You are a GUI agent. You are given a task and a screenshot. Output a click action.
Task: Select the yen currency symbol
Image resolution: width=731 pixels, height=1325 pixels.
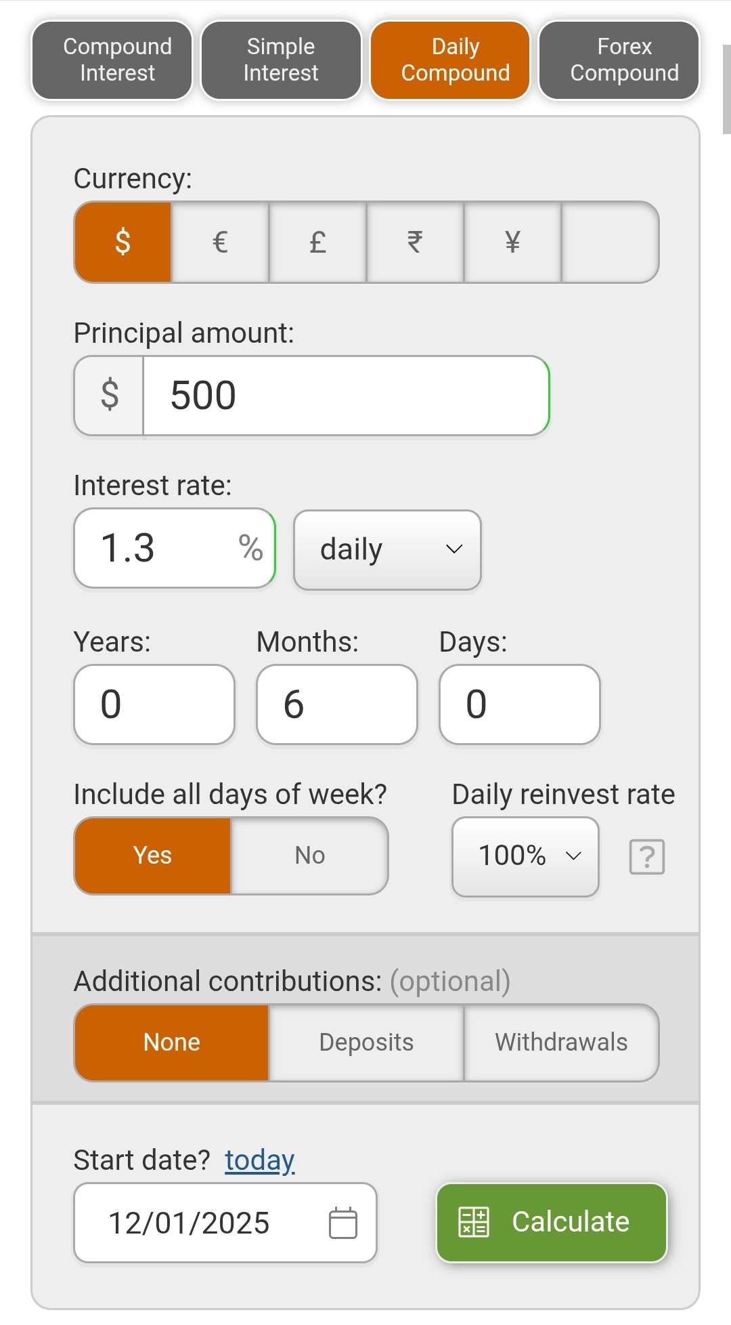tap(512, 242)
